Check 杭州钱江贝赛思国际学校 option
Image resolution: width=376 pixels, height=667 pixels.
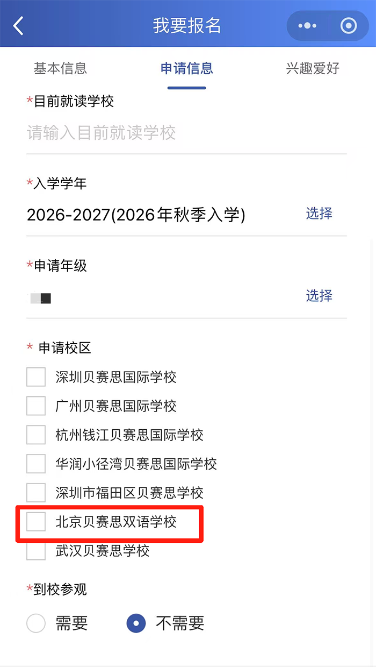click(x=35, y=435)
